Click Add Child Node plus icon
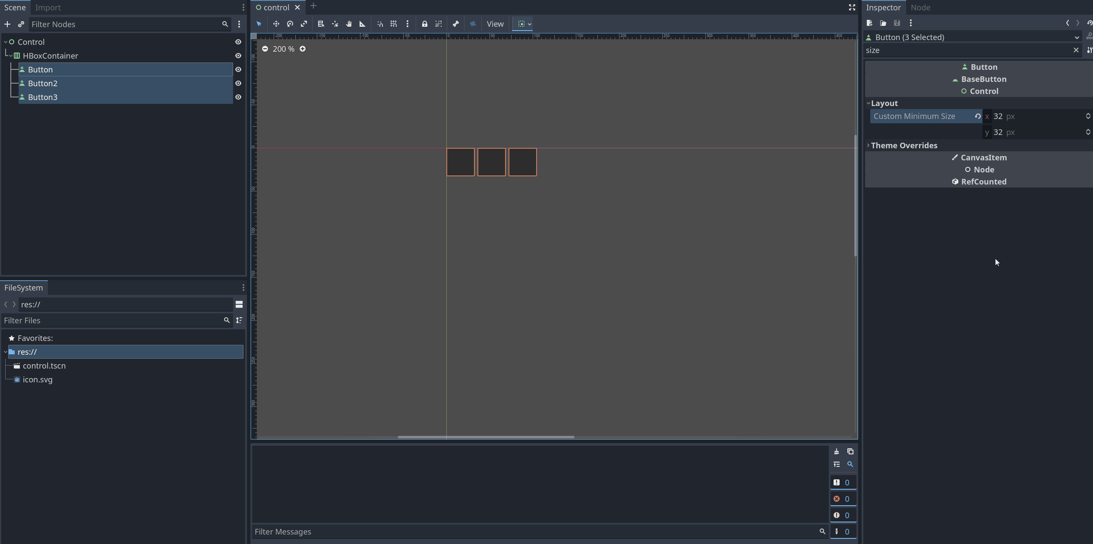 tap(7, 24)
